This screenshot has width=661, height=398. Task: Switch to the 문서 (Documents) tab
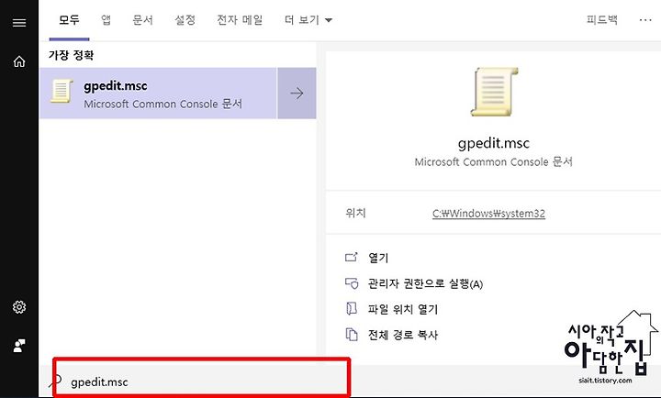pos(143,20)
